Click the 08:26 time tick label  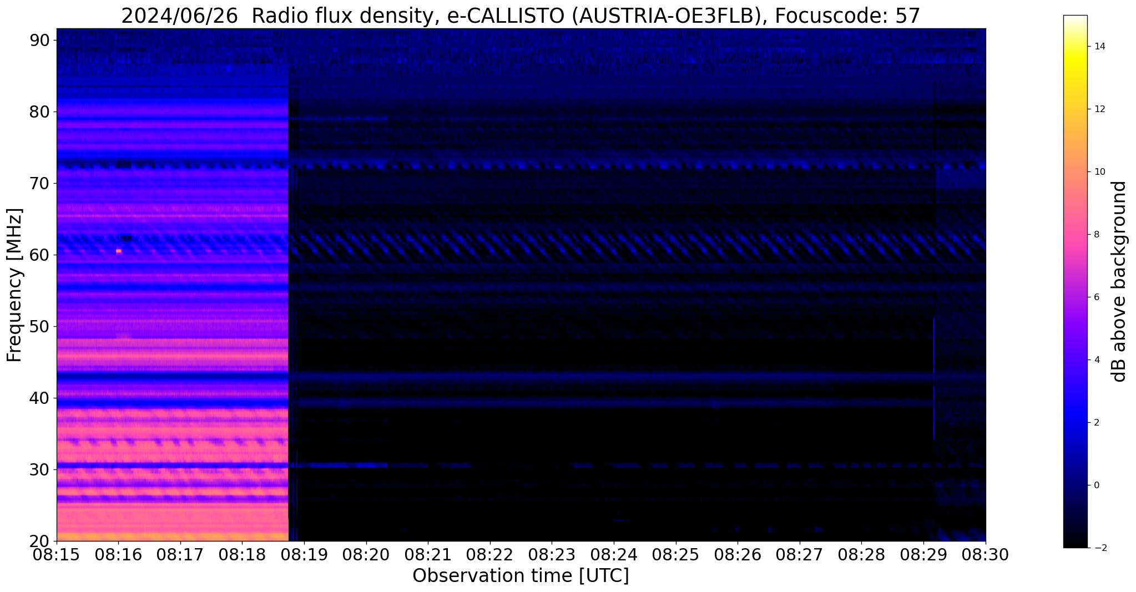[x=738, y=554]
